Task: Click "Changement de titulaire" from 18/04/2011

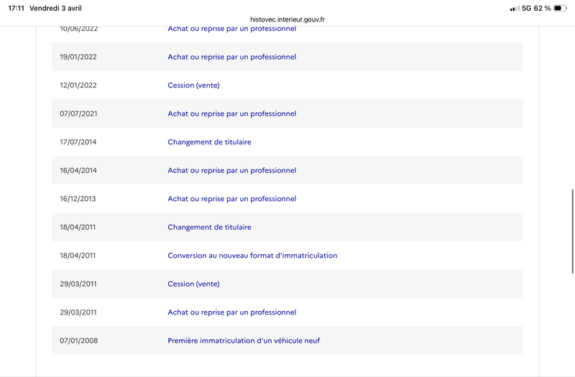Action: tap(209, 228)
